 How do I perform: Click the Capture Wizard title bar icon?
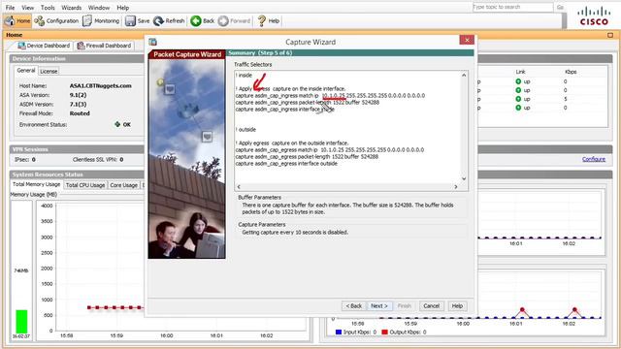pyautogui.click(x=153, y=42)
